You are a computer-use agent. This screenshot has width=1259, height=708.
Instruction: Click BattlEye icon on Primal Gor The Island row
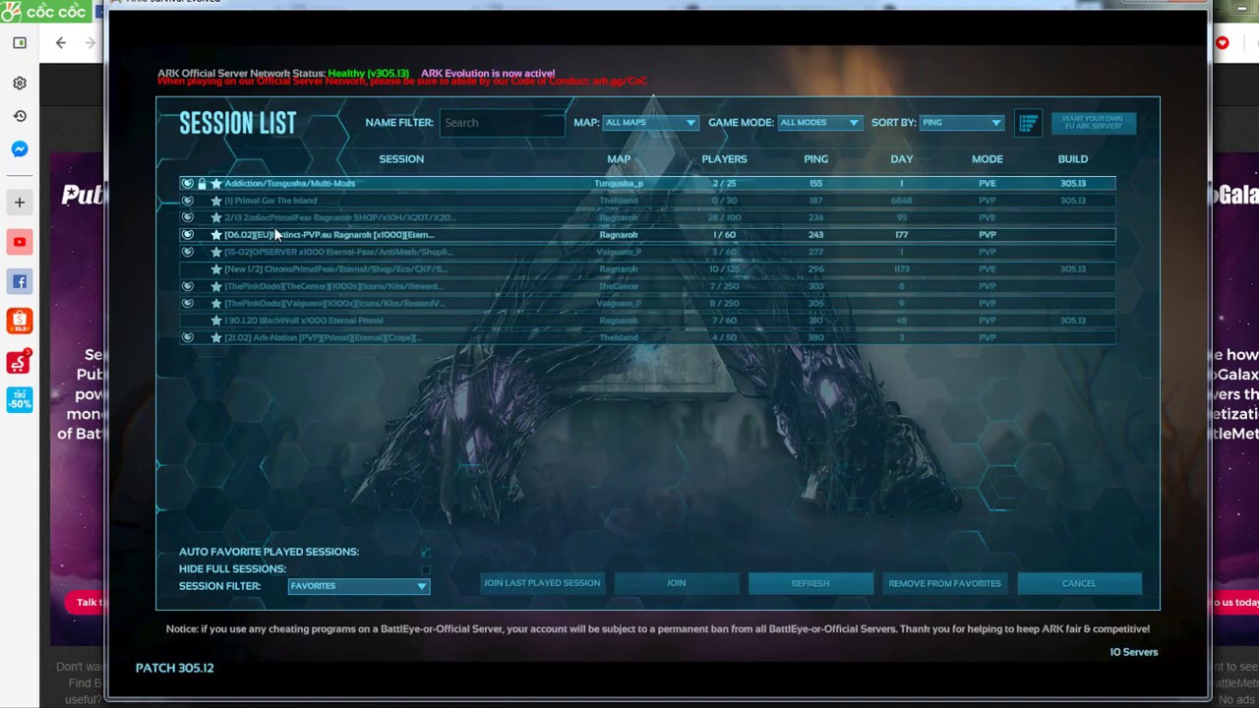click(x=187, y=201)
